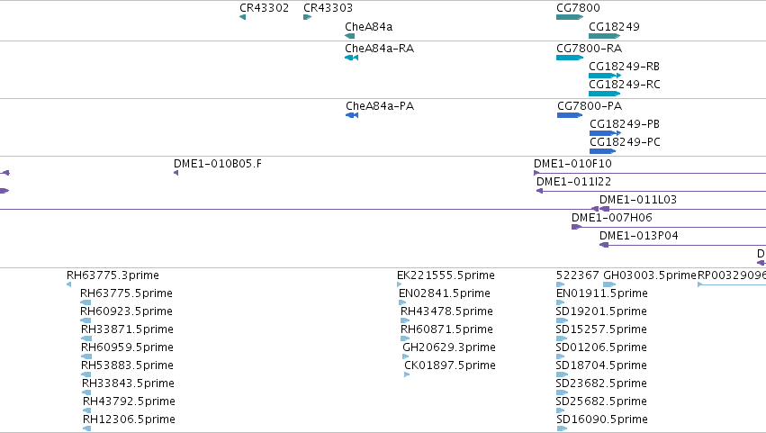This screenshot has height=433, width=766.
Task: Select the CG7800 gene label
Action: [x=578, y=8]
